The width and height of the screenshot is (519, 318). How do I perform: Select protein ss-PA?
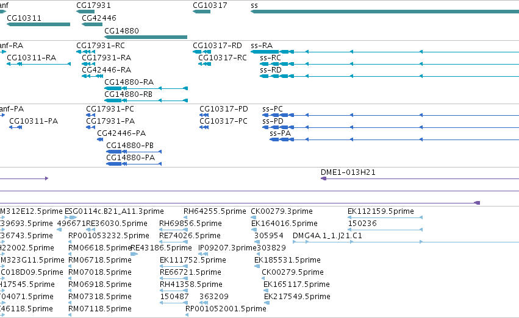click(x=394, y=140)
